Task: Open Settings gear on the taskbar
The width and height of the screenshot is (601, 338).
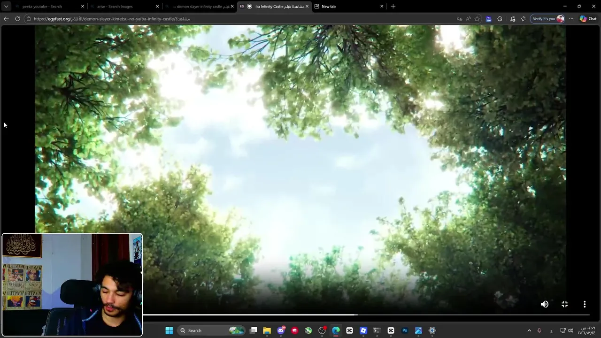Action: pyautogui.click(x=432, y=330)
